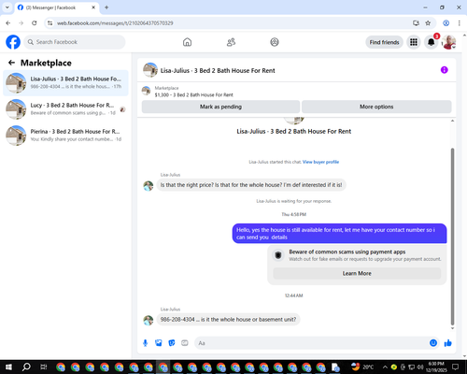The width and height of the screenshot is (467, 374).
Task: Open Lisa-Julius conversation in list
Action: [x=65, y=83]
